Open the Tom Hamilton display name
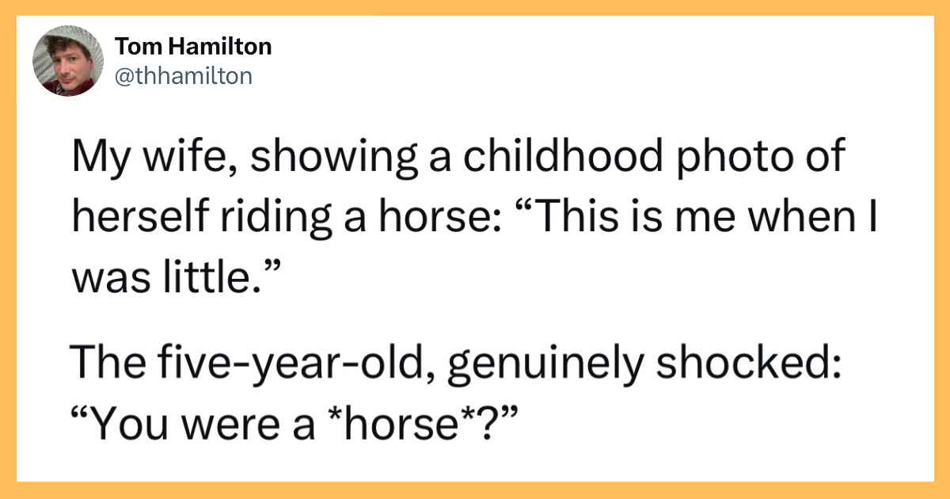 193,47
